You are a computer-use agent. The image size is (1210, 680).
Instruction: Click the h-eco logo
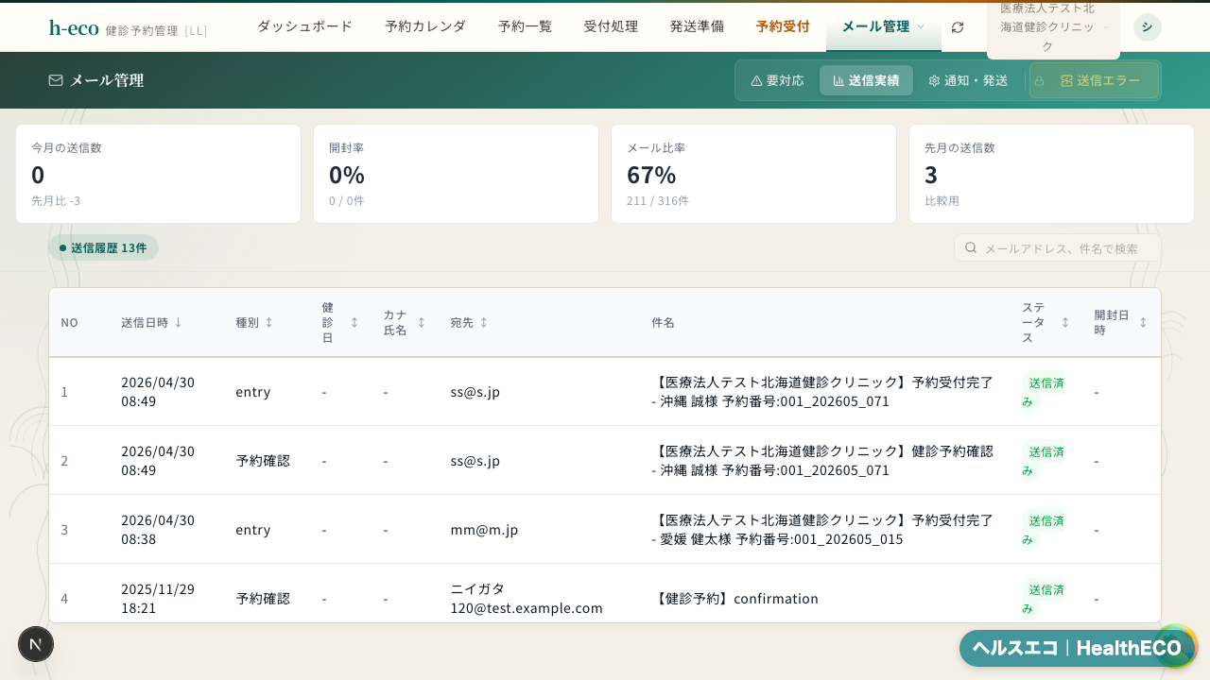[x=74, y=27]
